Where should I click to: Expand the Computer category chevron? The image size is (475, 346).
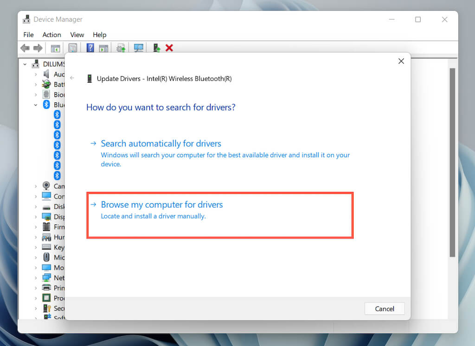click(x=35, y=196)
